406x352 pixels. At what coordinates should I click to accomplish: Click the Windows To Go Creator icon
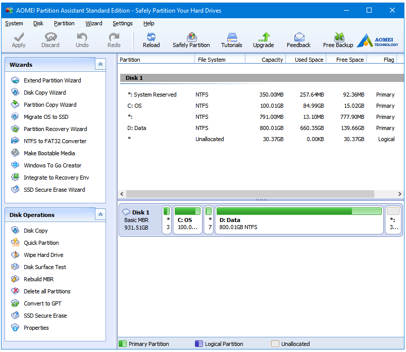(15, 165)
